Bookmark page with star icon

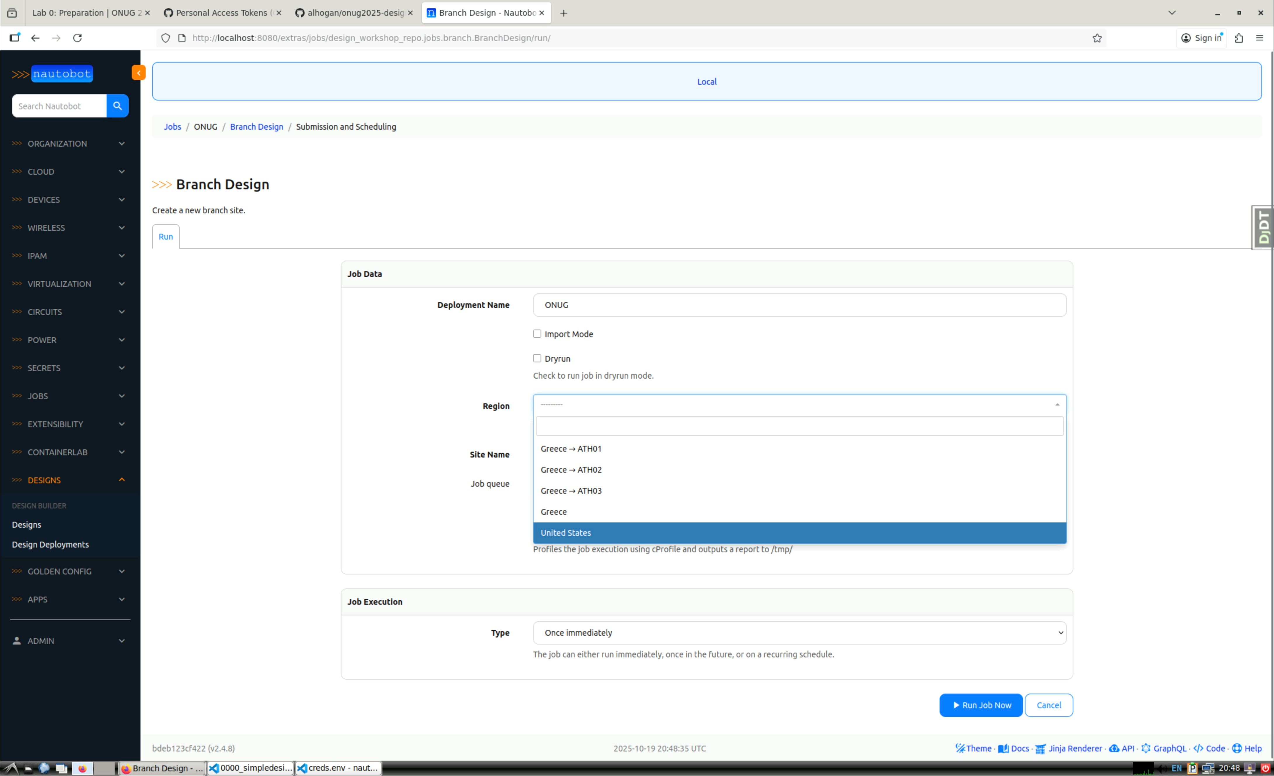point(1097,38)
